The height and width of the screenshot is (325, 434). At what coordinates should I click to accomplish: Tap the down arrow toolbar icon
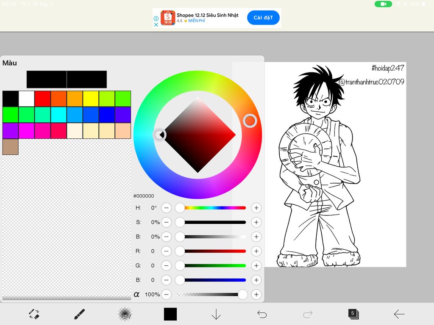tap(216, 314)
